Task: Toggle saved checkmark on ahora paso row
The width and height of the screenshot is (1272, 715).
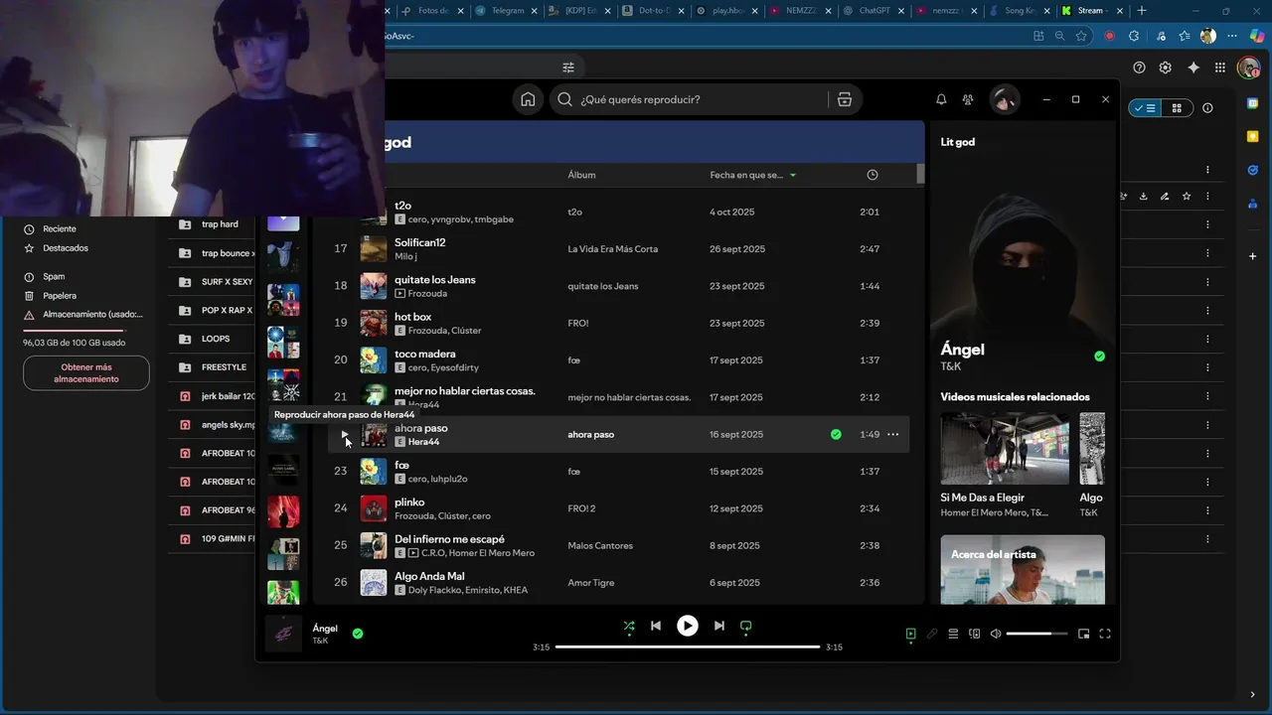Action: coord(836,434)
